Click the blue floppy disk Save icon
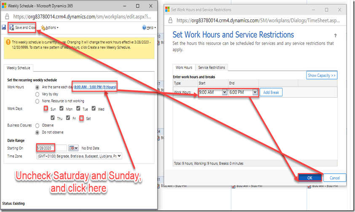 [4, 27]
